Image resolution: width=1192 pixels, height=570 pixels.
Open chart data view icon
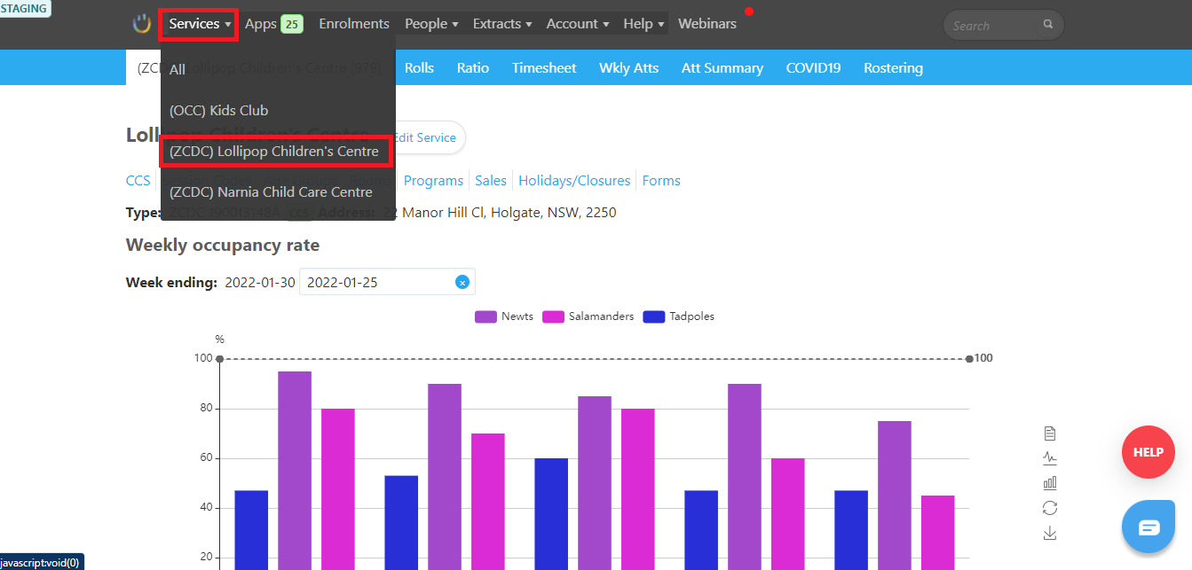point(1050,433)
